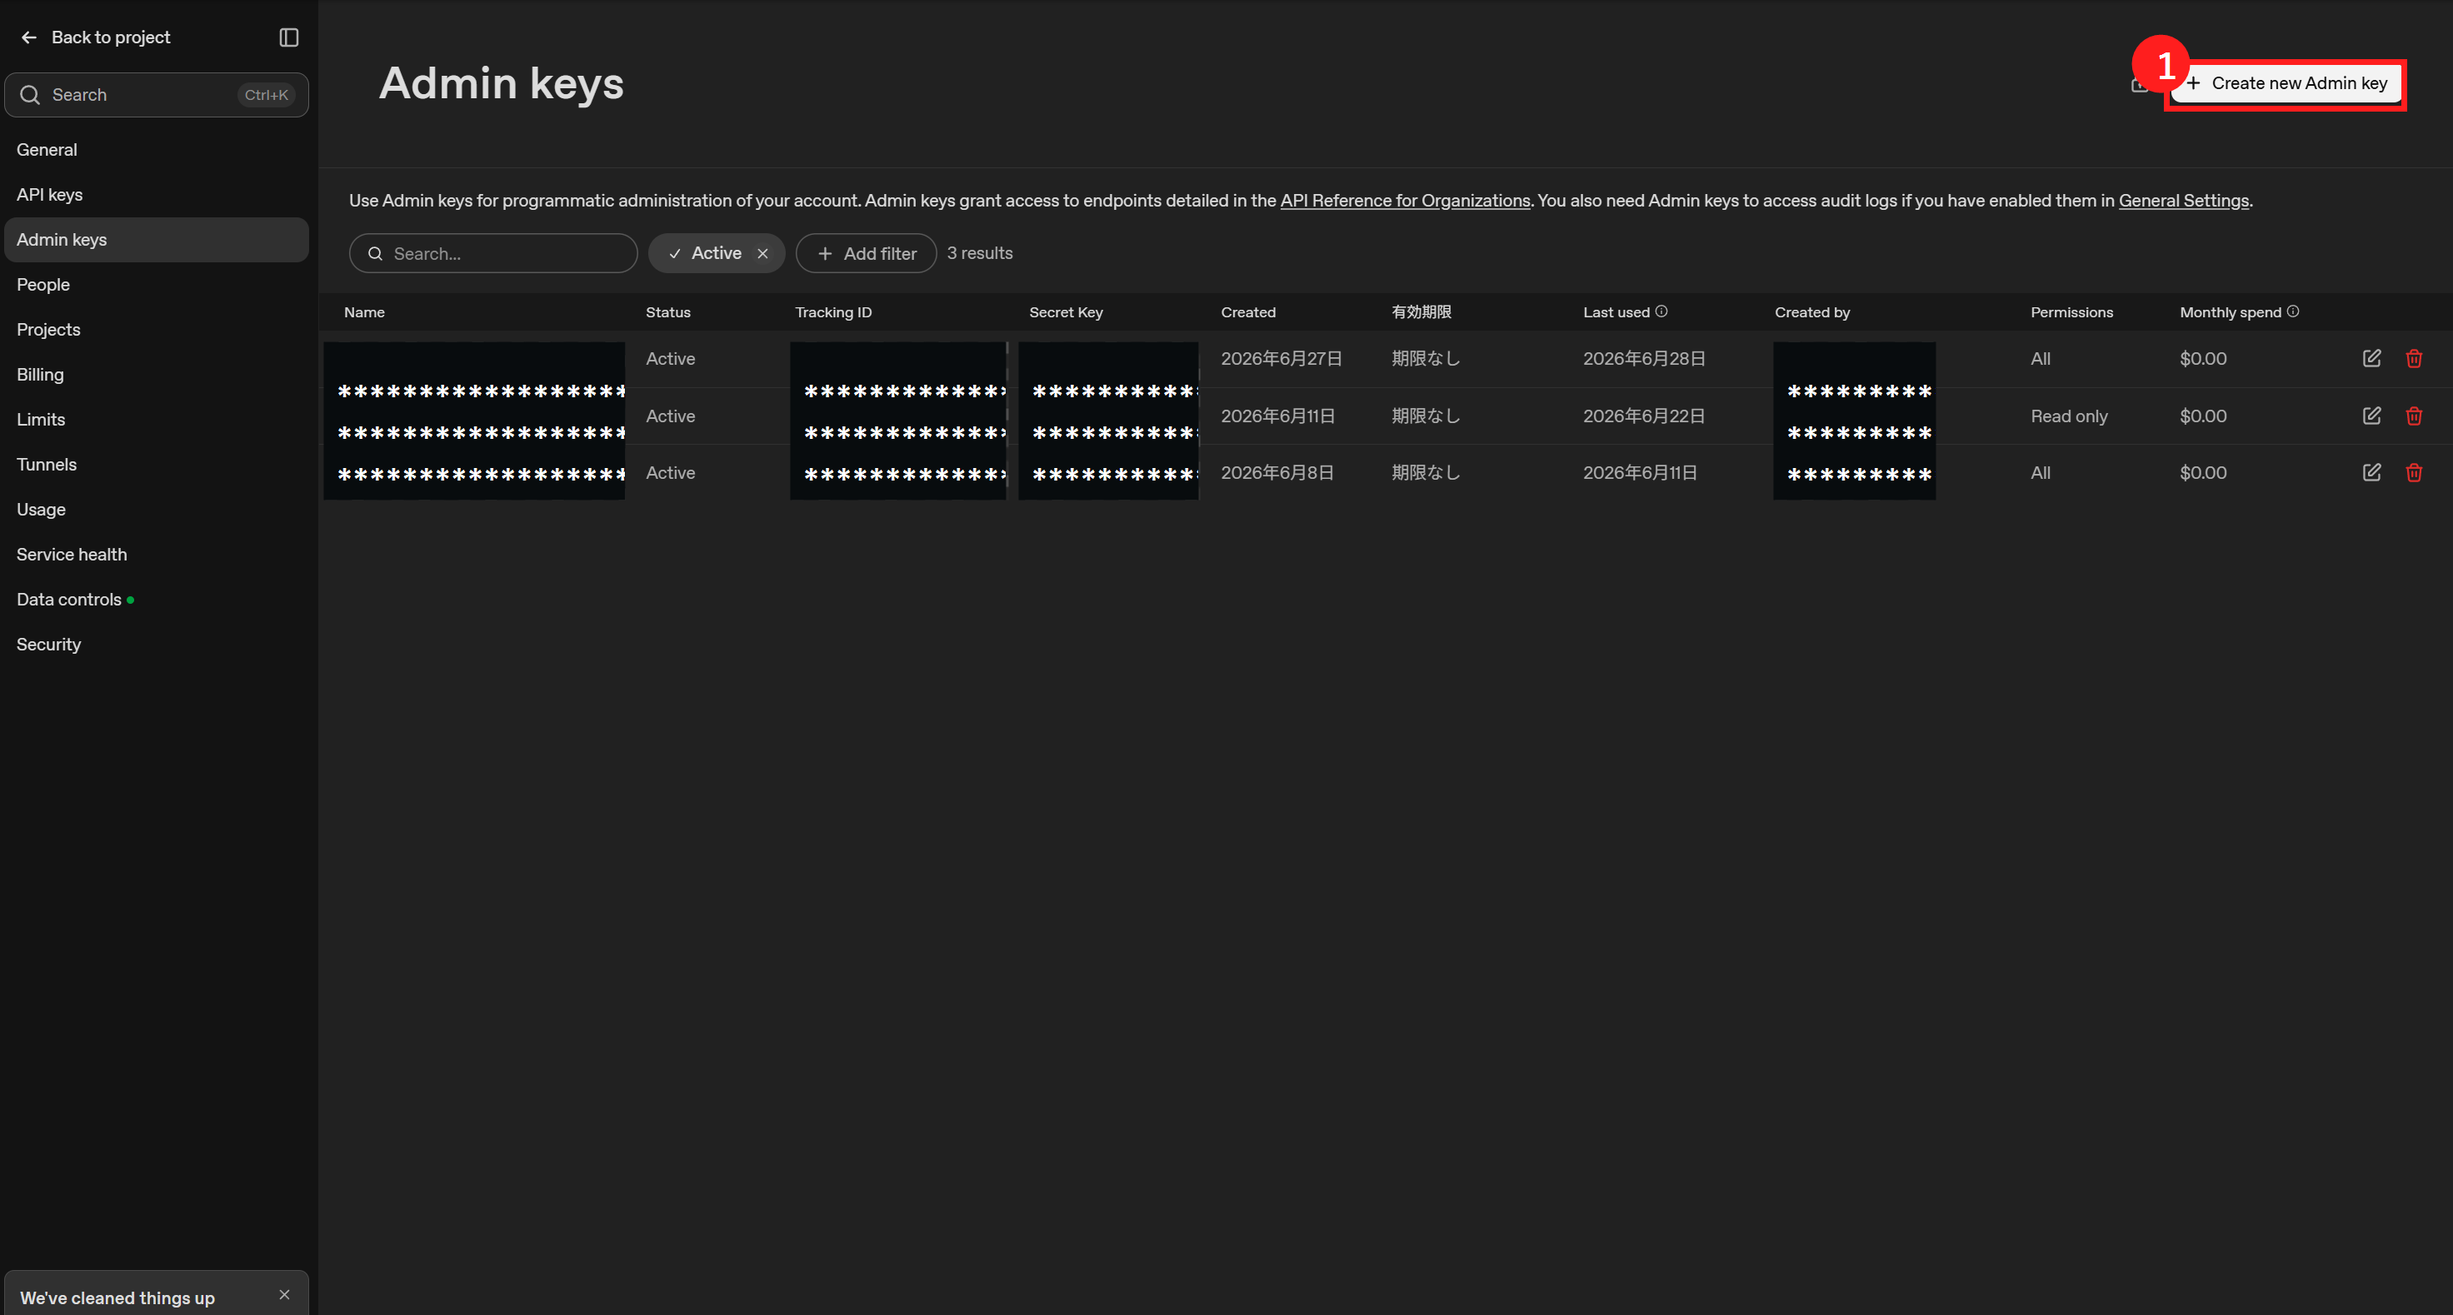Viewport: 2453px width, 1315px height.
Task: Open the sidebar Search box
Action: (x=156, y=95)
